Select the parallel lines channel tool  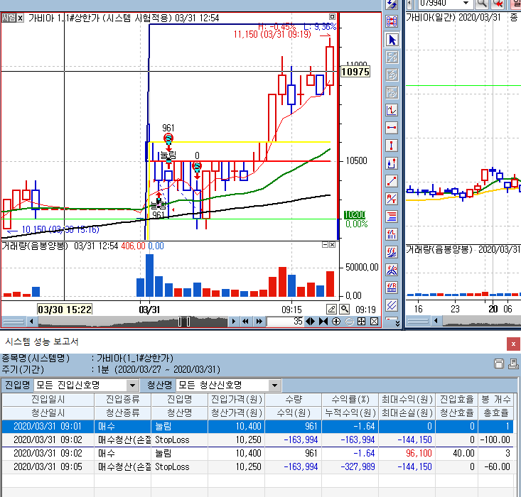[392, 305]
